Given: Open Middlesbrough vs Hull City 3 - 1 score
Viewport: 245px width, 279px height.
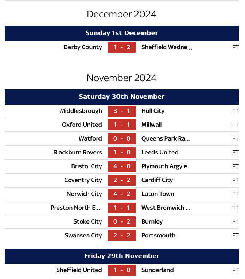Looking at the screenshot, I should click(x=122, y=111).
